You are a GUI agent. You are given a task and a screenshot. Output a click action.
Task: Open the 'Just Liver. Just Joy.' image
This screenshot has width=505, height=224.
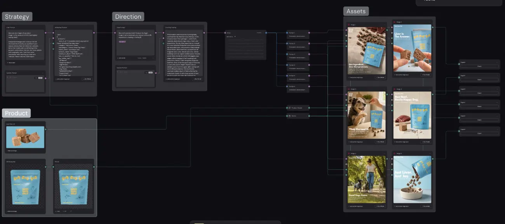click(x=412, y=179)
